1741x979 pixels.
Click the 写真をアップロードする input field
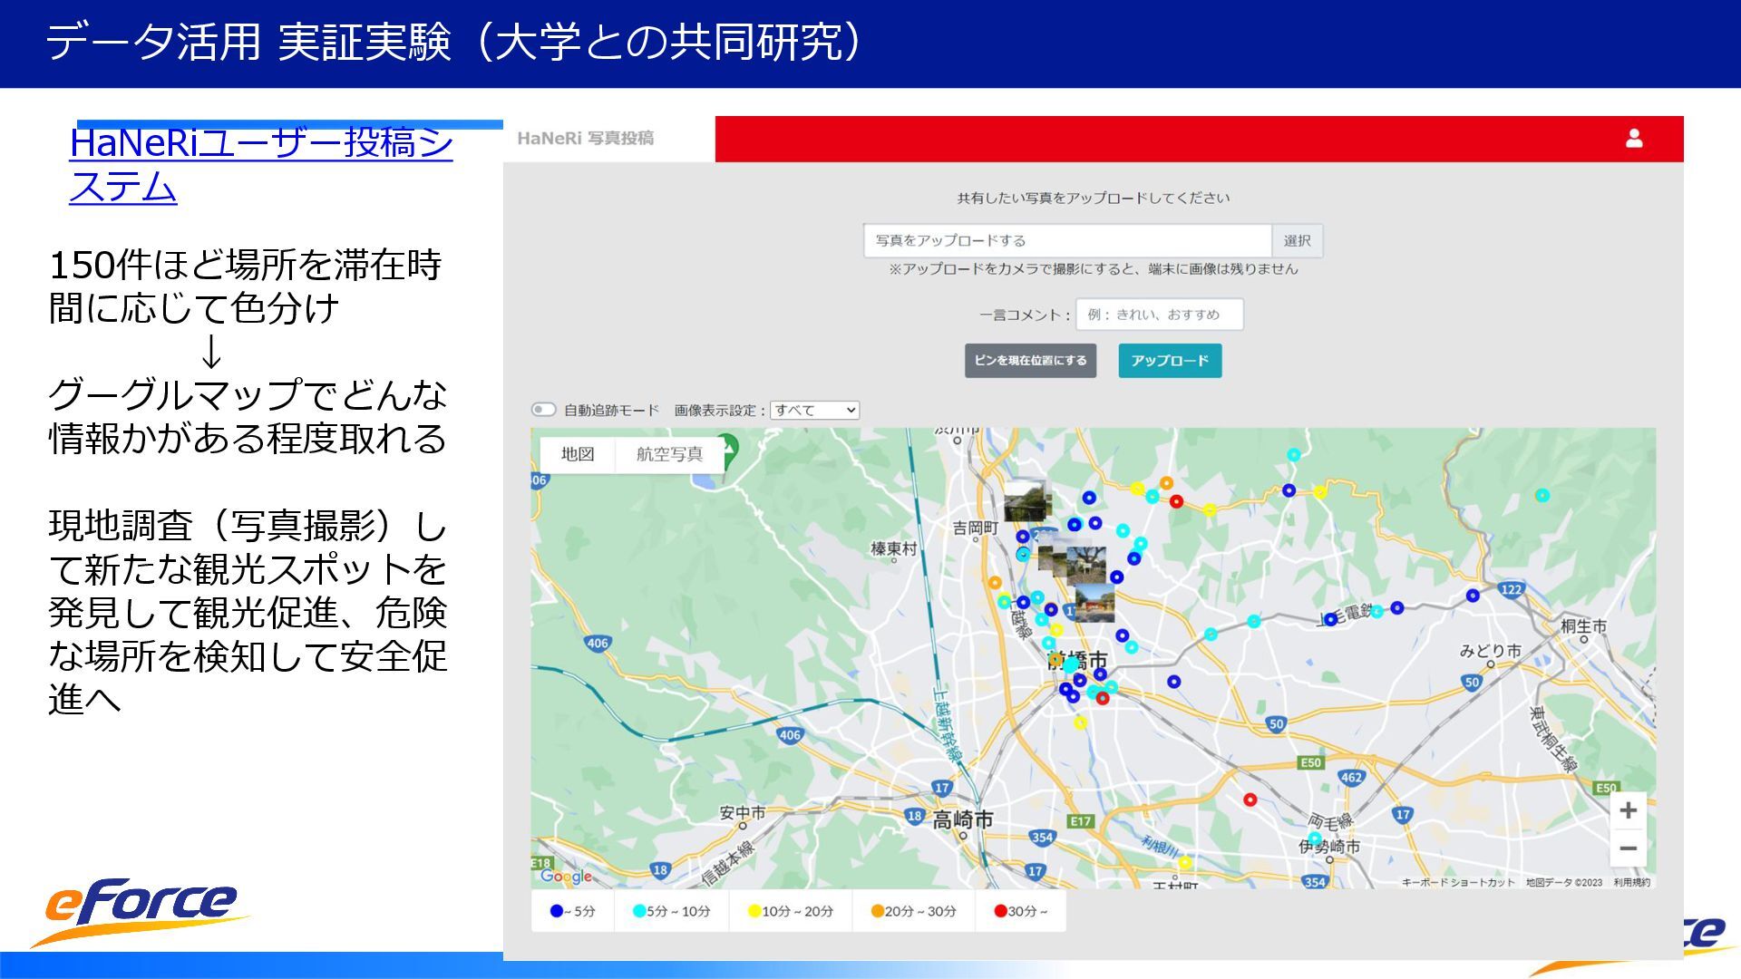(1068, 240)
